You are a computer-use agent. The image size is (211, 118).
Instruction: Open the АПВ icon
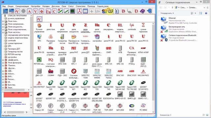click(x=120, y=49)
